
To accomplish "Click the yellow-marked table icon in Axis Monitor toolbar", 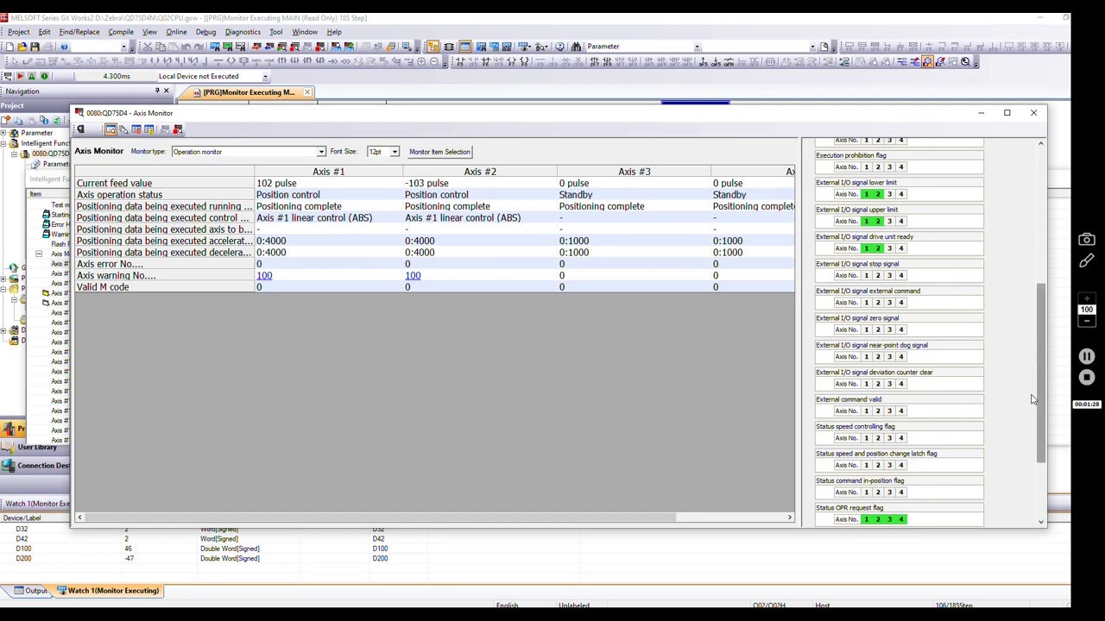I will point(149,129).
